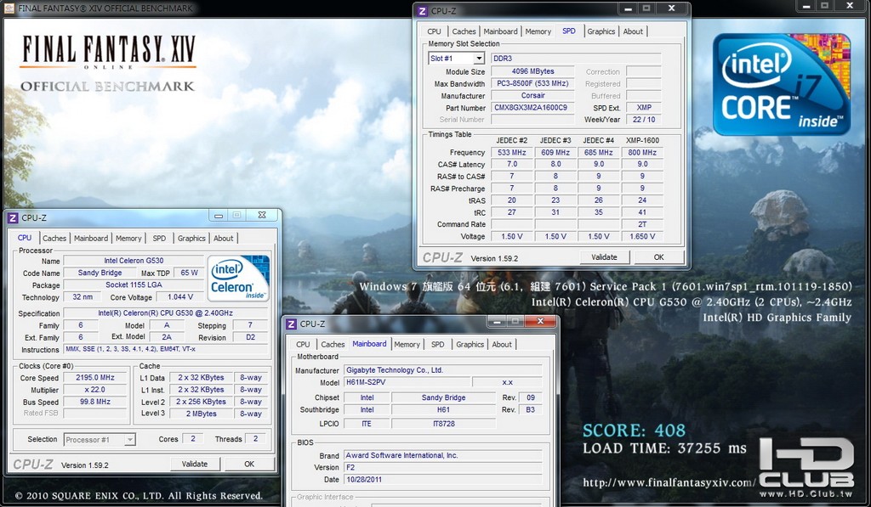The width and height of the screenshot is (871, 507).
Task: Click the Intel Celeron inside logo
Action: click(x=238, y=278)
